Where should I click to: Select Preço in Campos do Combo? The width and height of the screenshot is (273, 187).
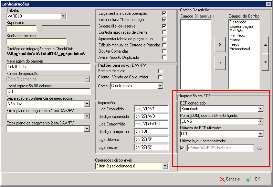234,44
